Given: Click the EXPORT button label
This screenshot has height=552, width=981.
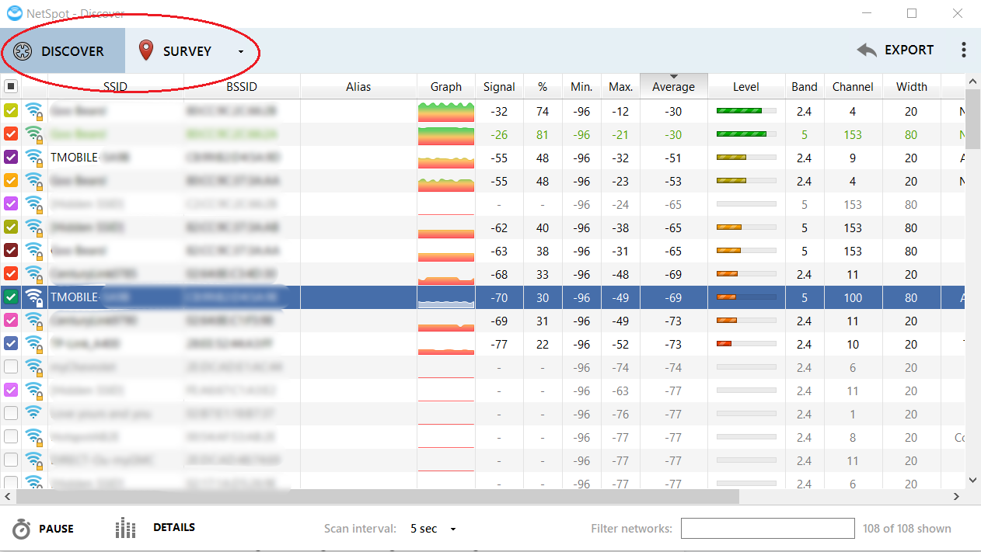Looking at the screenshot, I should (909, 50).
